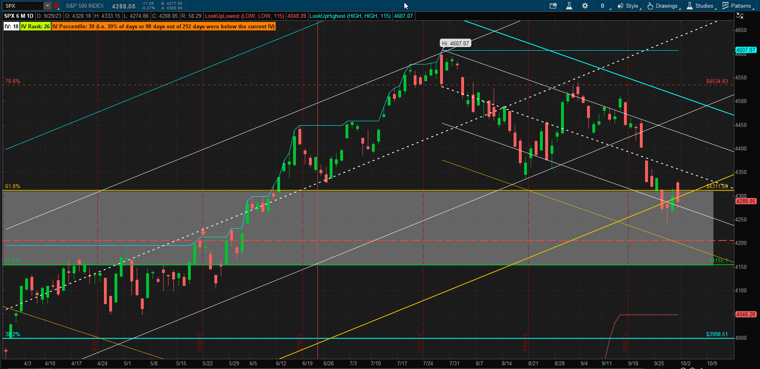
Task: Click the $4155.1 Fibonacci price label
Action: tap(719, 260)
